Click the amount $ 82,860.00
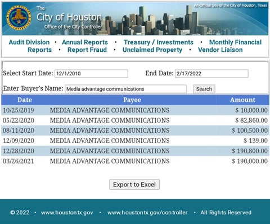The height and width of the screenshot is (224, 270). coord(251,120)
